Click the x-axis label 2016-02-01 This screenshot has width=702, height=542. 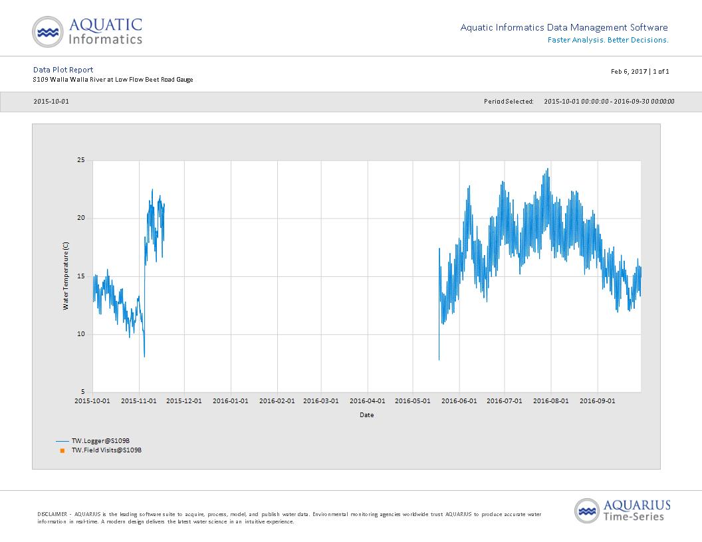(x=277, y=401)
